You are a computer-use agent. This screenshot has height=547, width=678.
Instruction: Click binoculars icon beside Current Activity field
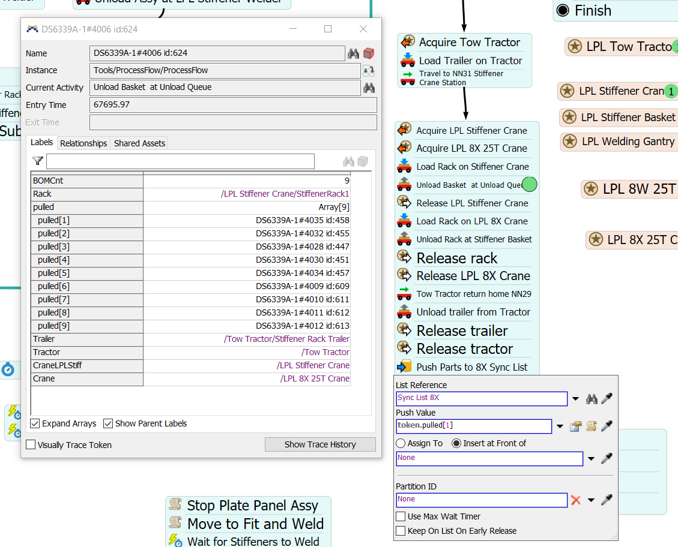coord(369,88)
